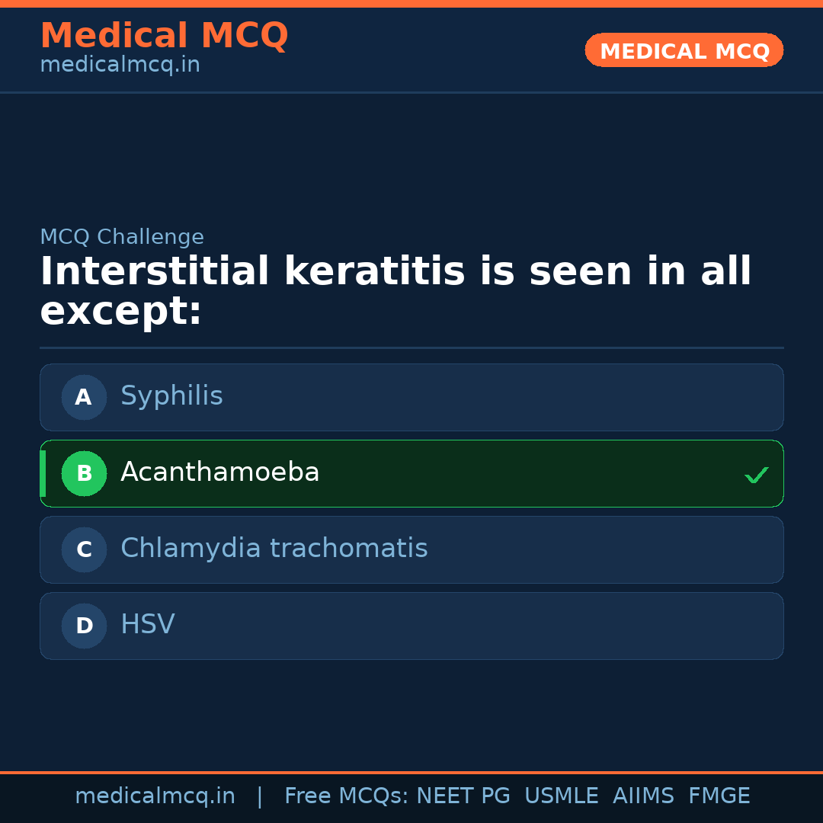Pick the Chlamydia trachomatis answer text
This screenshot has height=823, width=823.
274,549
